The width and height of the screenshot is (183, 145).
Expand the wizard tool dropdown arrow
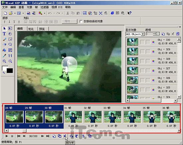(x=45, y=13)
